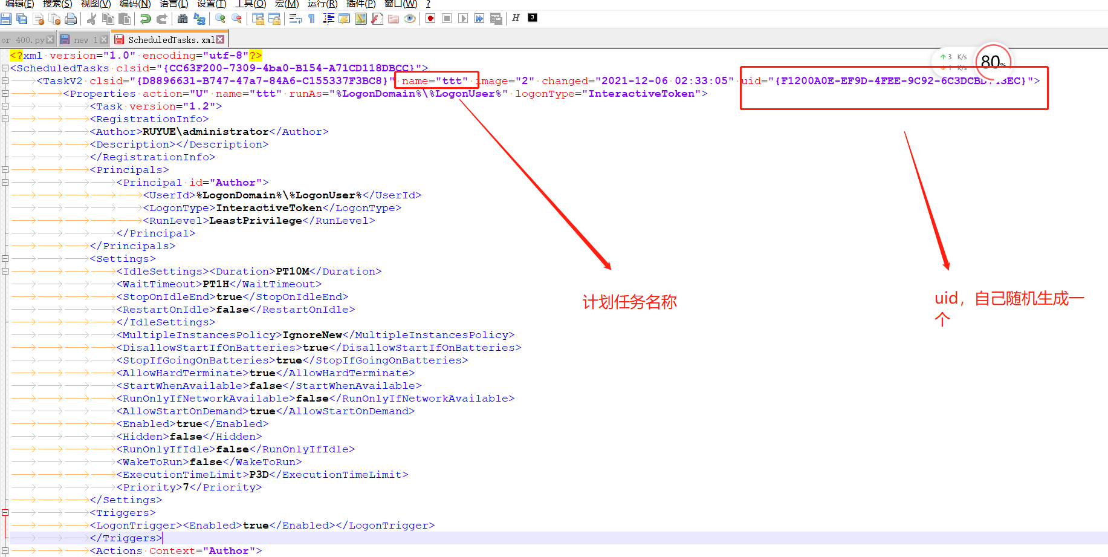
Task: Zoom in on the document
Action: 220,19
